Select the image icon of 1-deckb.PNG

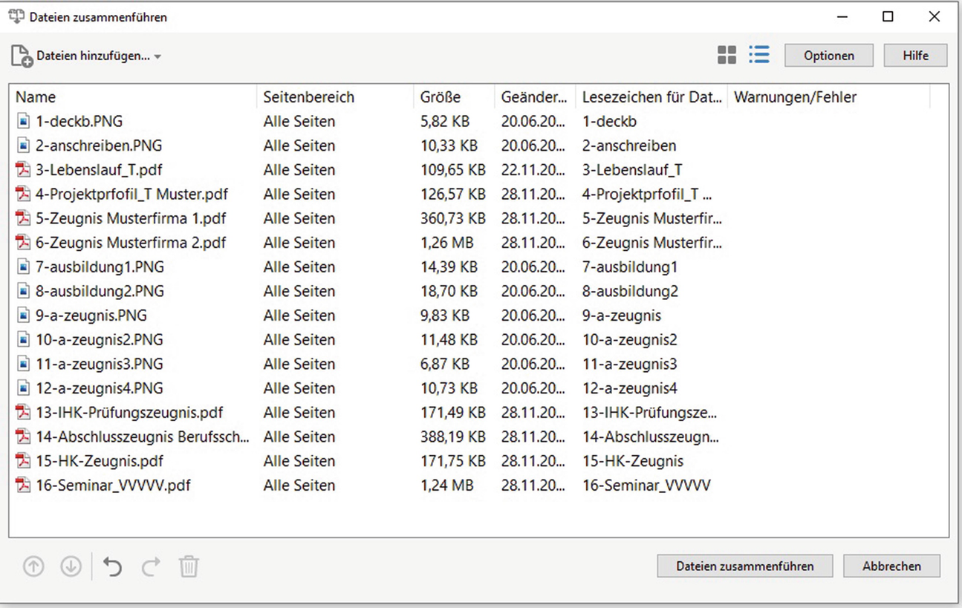pos(23,121)
